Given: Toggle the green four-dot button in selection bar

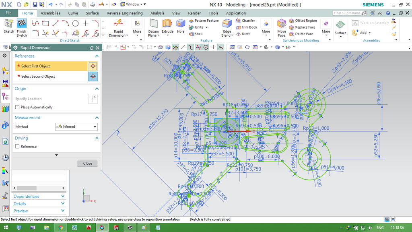Looking at the screenshot, I should 175,48.
